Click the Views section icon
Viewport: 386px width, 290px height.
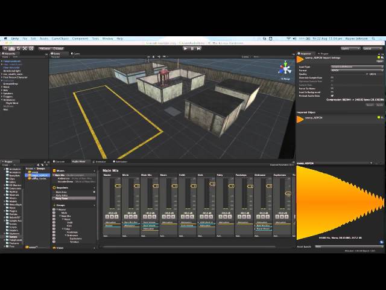click(54, 248)
